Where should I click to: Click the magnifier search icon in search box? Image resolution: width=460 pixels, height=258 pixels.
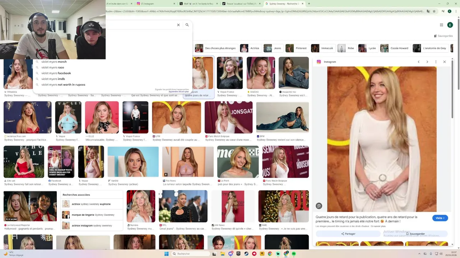tap(187, 25)
